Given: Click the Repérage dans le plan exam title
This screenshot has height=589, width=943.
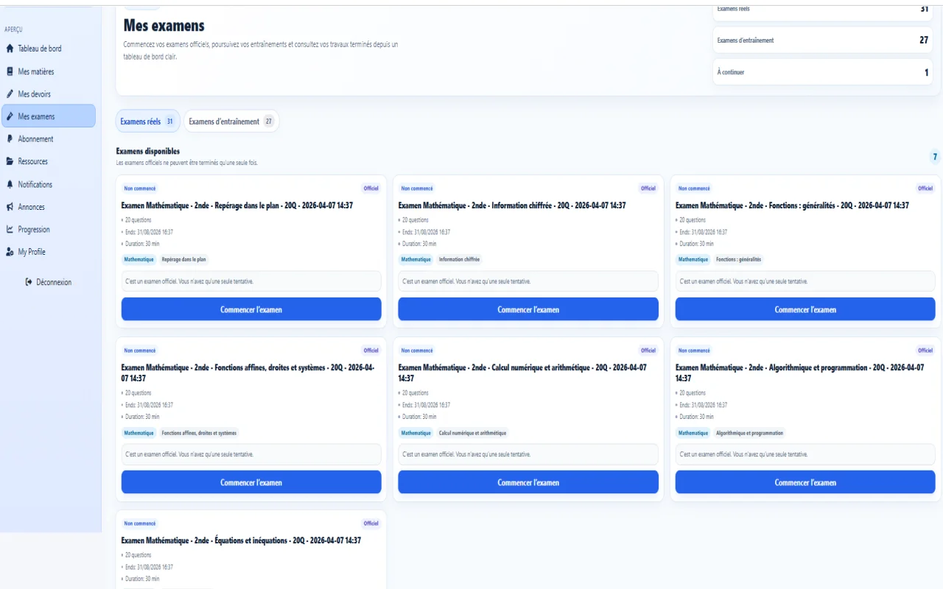Looking at the screenshot, I should (x=237, y=205).
